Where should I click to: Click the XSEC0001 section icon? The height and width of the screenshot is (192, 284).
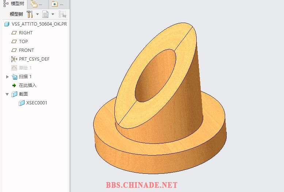pyautogui.click(x=22, y=103)
